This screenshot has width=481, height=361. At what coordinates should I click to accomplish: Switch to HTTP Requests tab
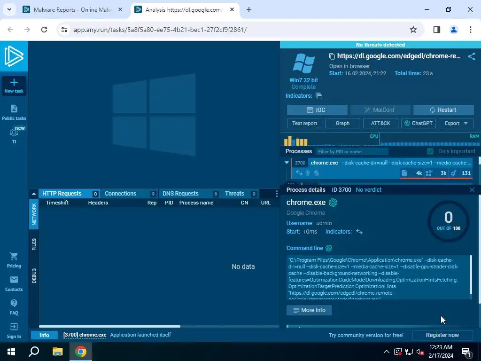click(x=69, y=194)
